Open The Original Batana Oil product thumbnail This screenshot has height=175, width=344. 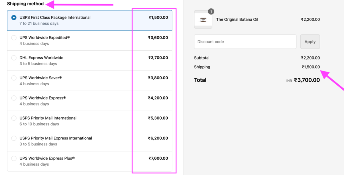click(x=203, y=19)
